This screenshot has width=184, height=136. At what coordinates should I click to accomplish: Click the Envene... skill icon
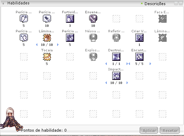coord(93,19)
